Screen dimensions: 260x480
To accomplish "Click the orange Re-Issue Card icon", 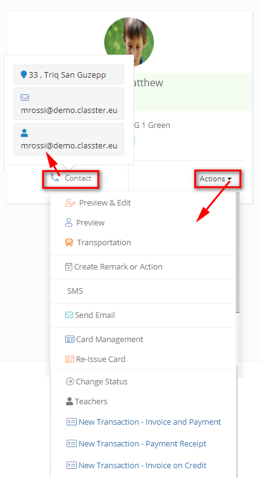I will point(69,359).
